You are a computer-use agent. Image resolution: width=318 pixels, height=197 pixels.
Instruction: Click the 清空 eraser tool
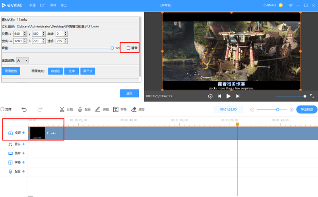[138, 109]
